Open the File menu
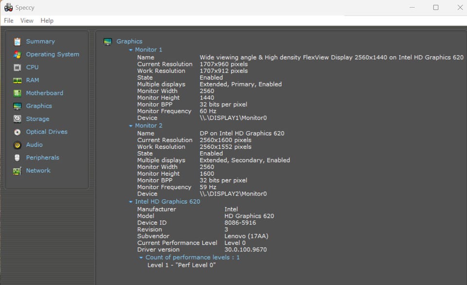Image resolution: width=467 pixels, height=285 pixels. [9, 20]
